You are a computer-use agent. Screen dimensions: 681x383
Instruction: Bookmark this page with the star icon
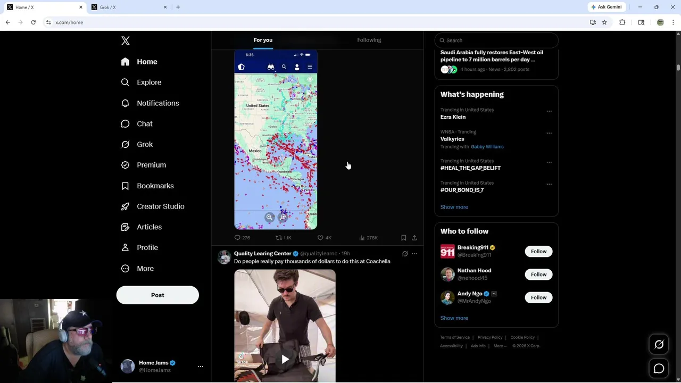(604, 22)
